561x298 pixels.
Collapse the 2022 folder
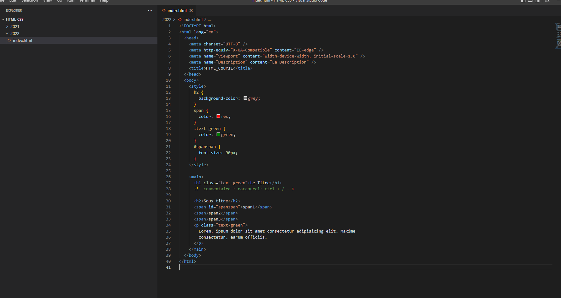tap(7, 33)
